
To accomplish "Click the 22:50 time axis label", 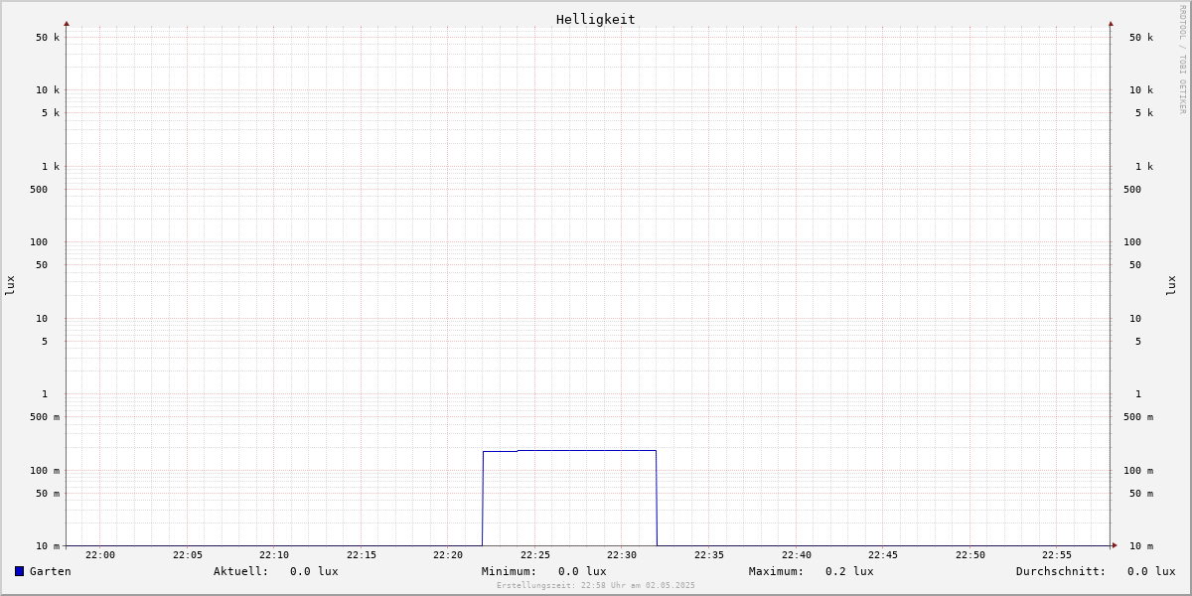I will coord(970,555).
